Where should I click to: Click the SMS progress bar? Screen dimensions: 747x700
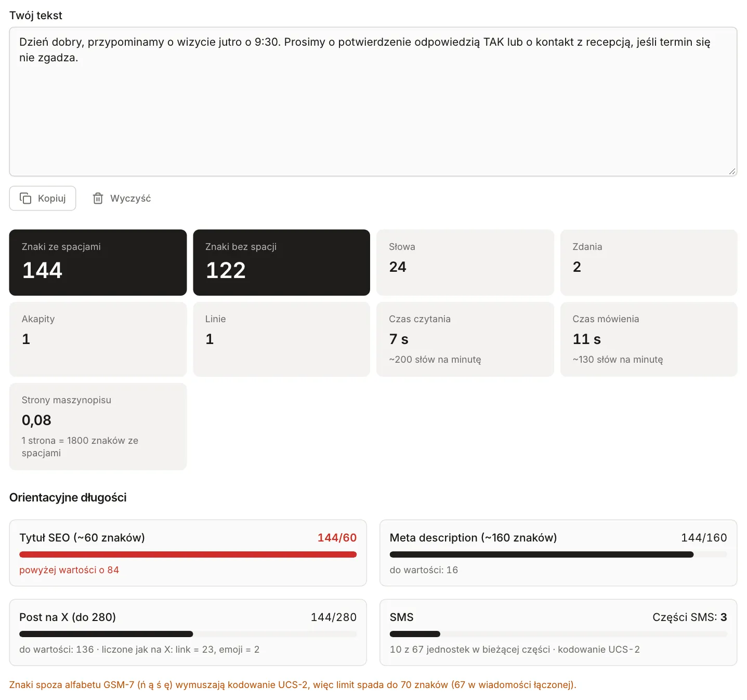[x=558, y=634]
